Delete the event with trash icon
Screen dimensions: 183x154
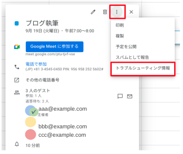pyautogui.click(x=105, y=12)
